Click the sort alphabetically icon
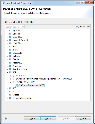This screenshot has height=124, width=95. (x=77, y=27)
